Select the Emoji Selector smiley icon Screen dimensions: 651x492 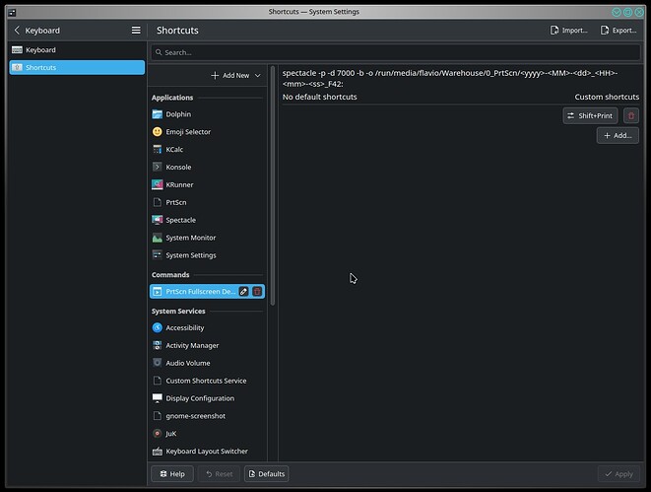coord(157,132)
